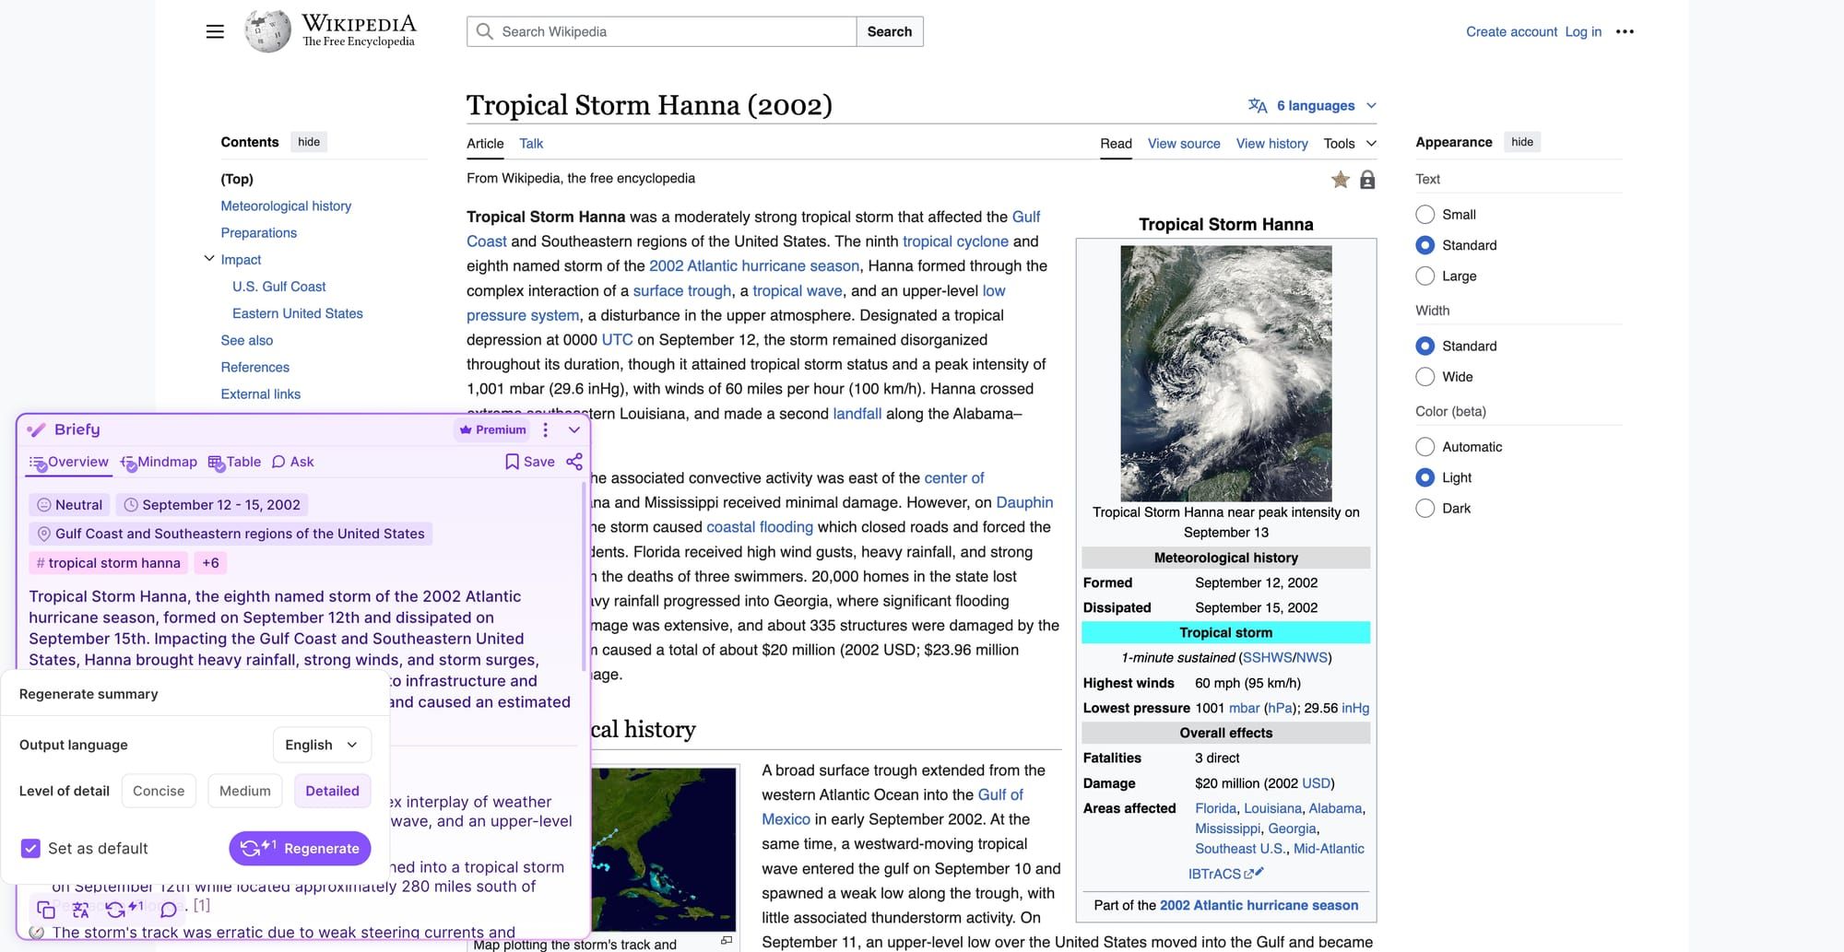Click the translate icon in the Briefy bottom toolbar
Screen dimensions: 1844x952
tap(81, 910)
